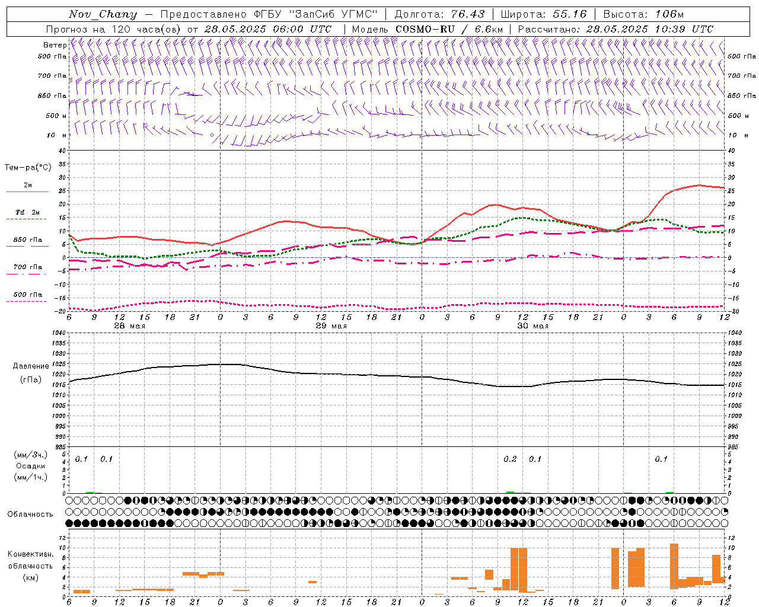
Task: Click the Облачность cloud cover label
Action: click(30, 515)
